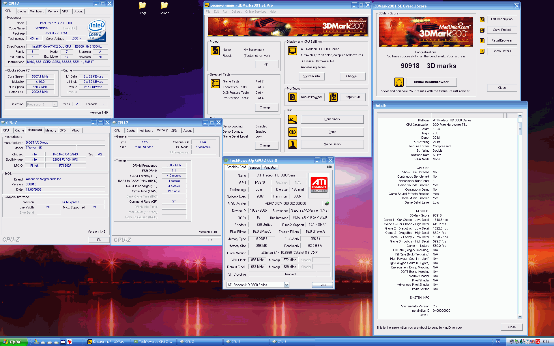Switch to Sensors tab in GPU-Z
Image resolution: width=554 pixels, height=346 pixels.
pyautogui.click(x=255, y=168)
